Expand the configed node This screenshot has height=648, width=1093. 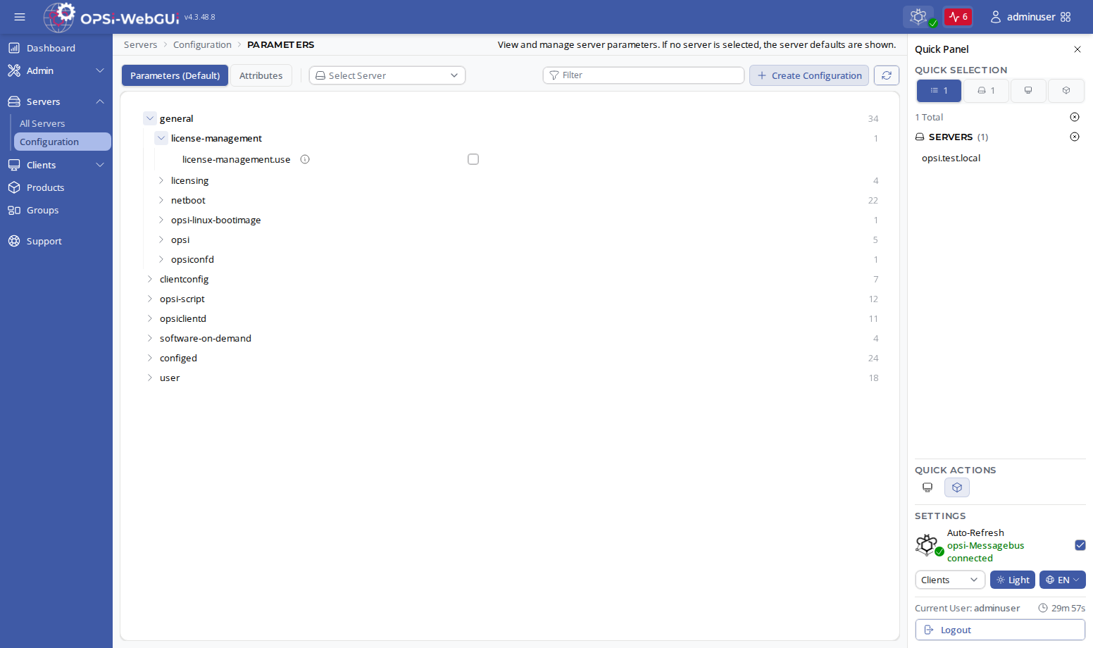[150, 358]
